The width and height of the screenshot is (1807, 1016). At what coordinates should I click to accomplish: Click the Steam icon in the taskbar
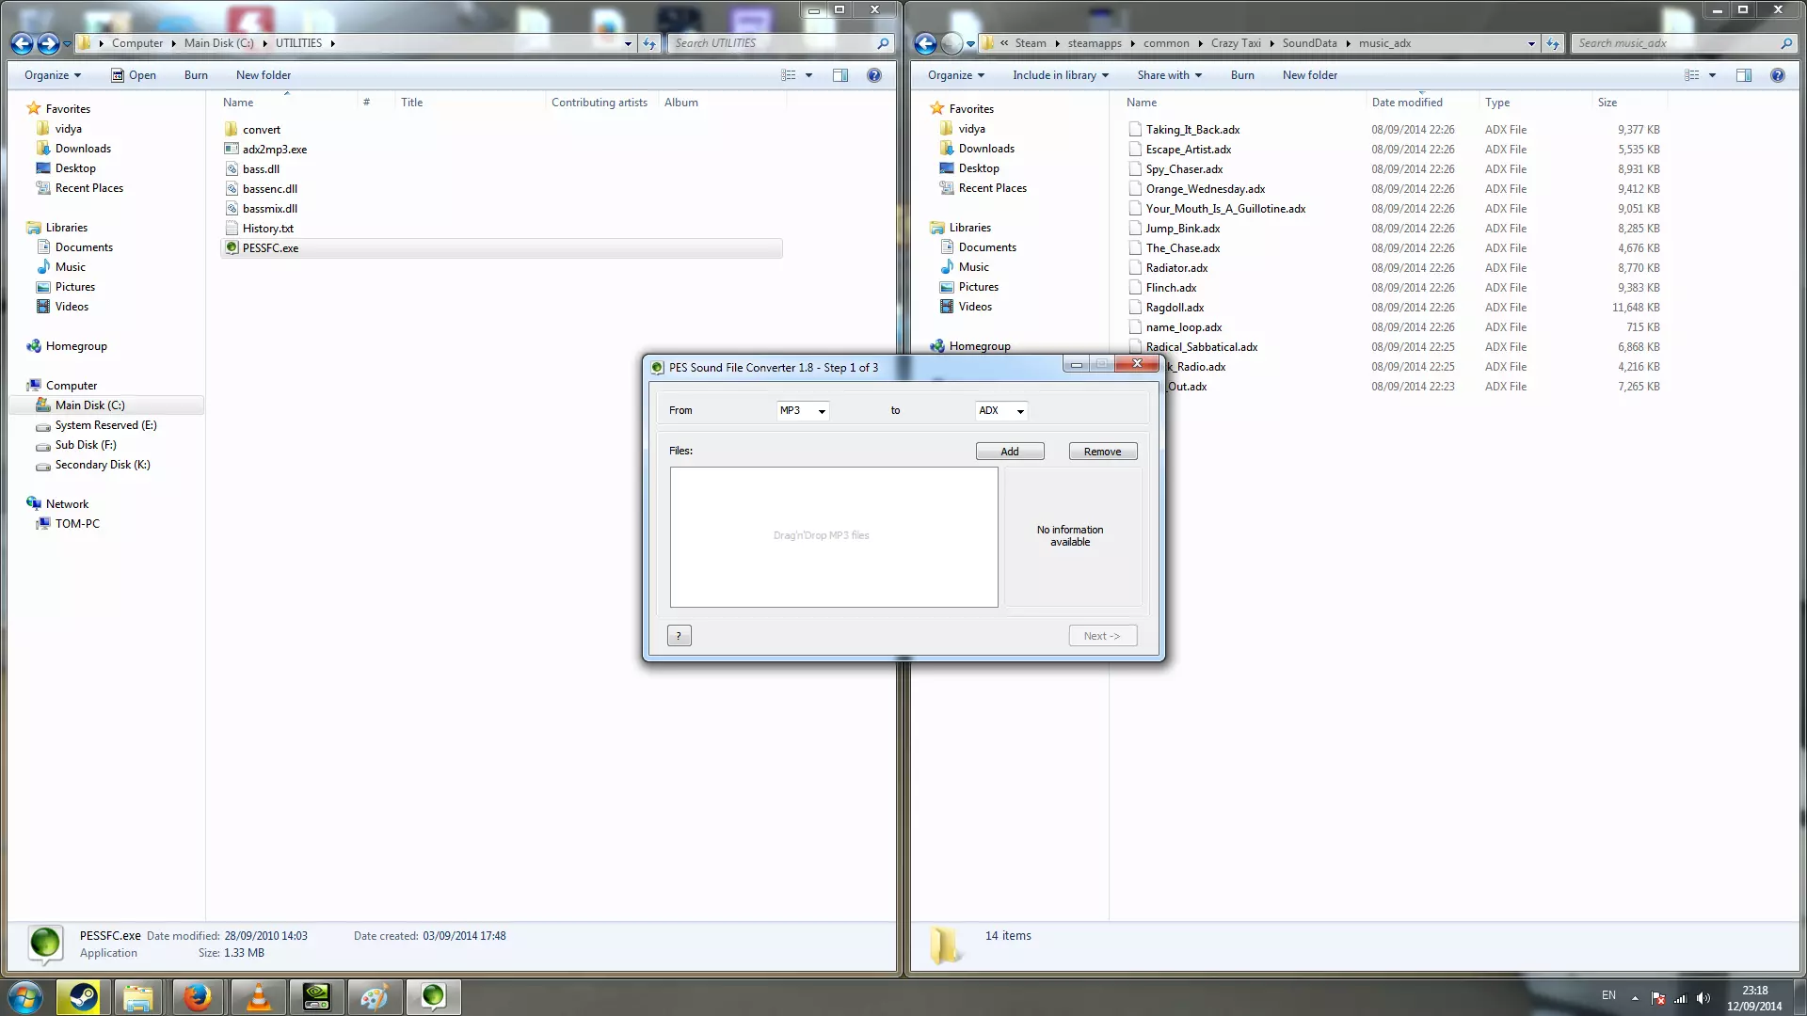82,997
